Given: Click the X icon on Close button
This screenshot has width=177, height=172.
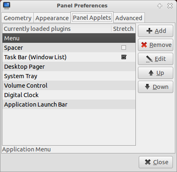Looking at the screenshot, I should click(x=148, y=162).
